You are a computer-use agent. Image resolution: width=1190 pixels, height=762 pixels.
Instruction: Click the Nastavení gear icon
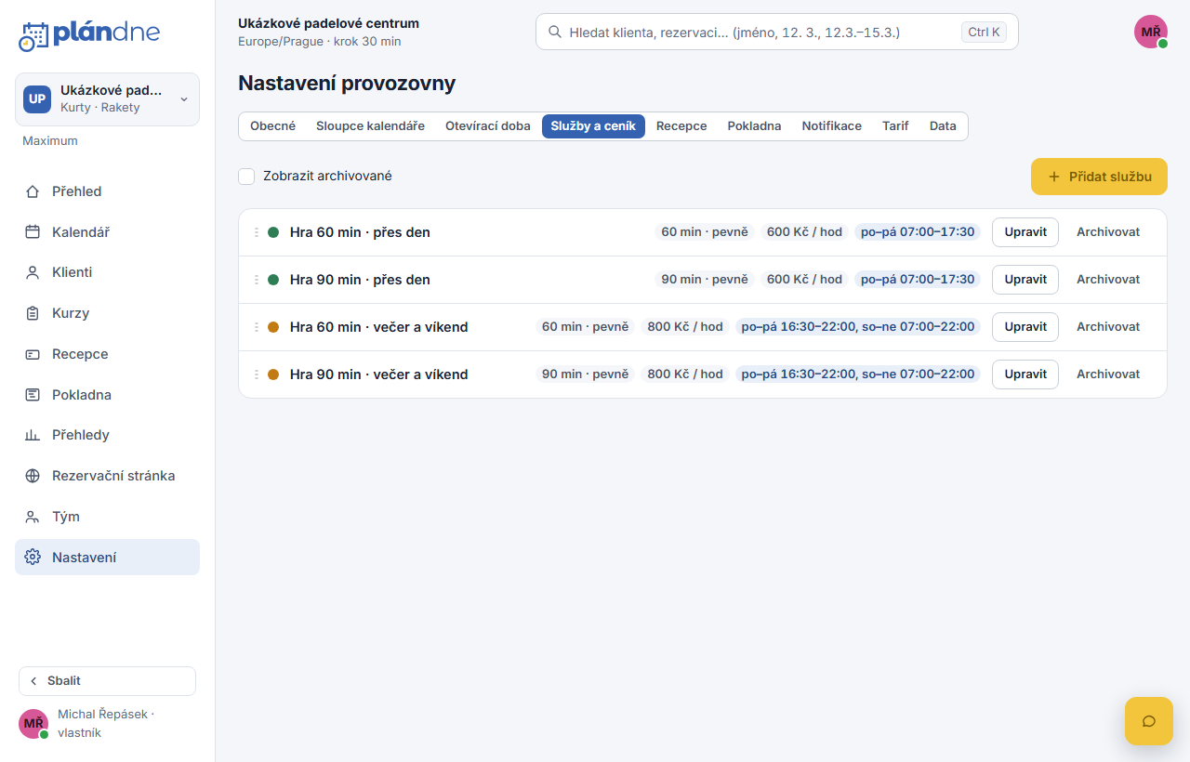coord(33,558)
